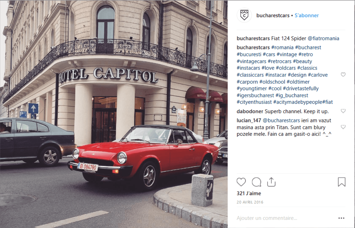
Task: Share the post with the upload arrow icon
Action: 271,182
